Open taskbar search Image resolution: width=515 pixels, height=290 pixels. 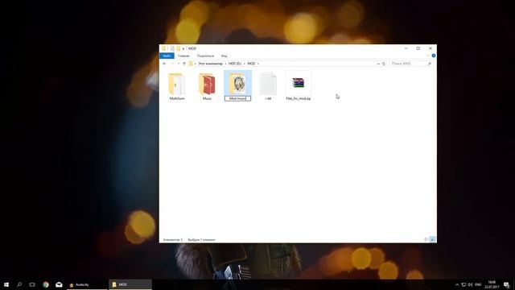click(19, 284)
